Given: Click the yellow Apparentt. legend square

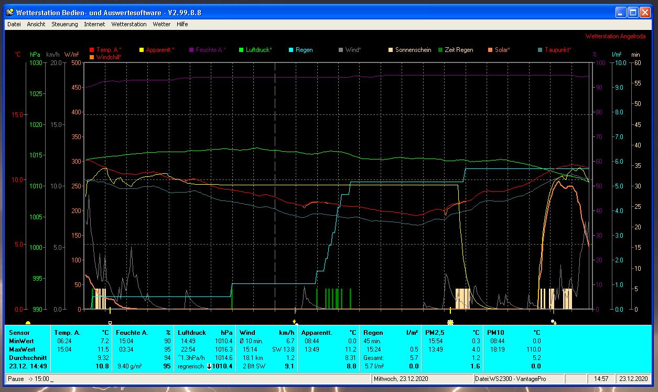Looking at the screenshot, I should (142, 50).
